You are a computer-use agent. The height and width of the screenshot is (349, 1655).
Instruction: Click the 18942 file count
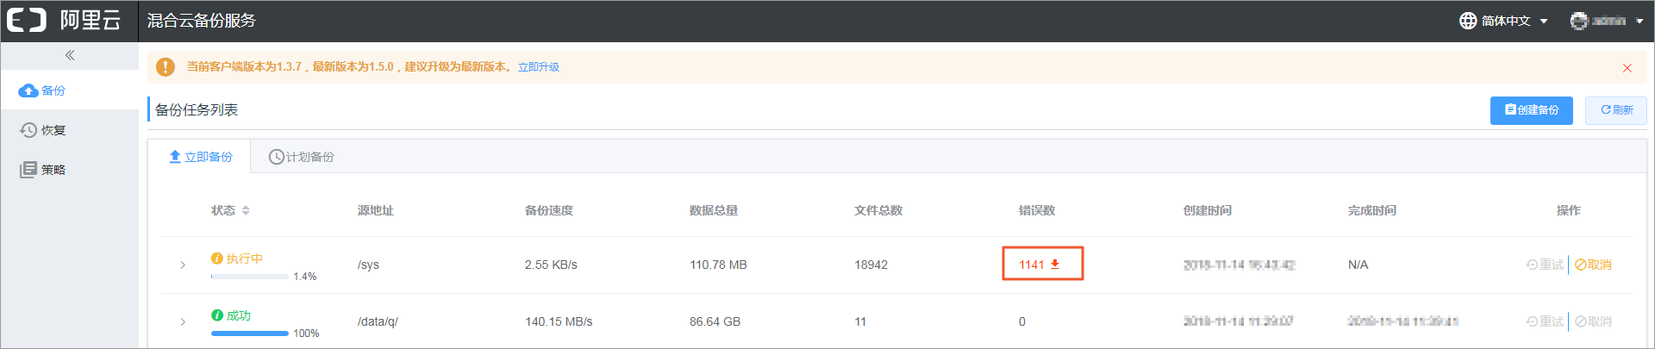tap(871, 265)
